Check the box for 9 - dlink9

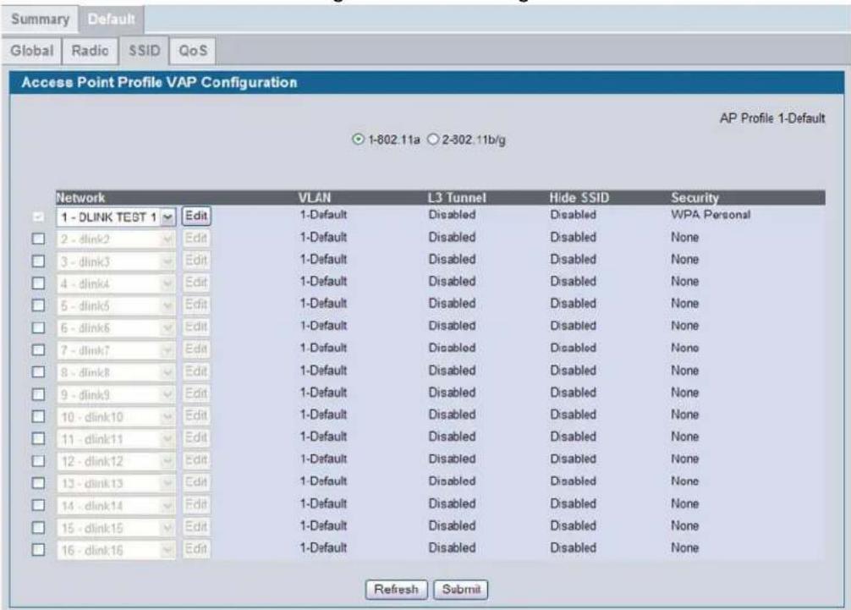click(38, 394)
